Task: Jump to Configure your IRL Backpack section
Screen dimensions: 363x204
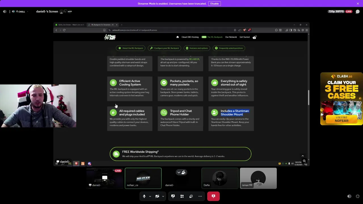Action: [164, 48]
